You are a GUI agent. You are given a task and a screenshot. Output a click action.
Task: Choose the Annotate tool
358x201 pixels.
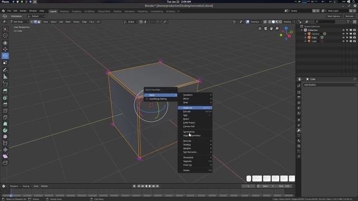(5, 70)
